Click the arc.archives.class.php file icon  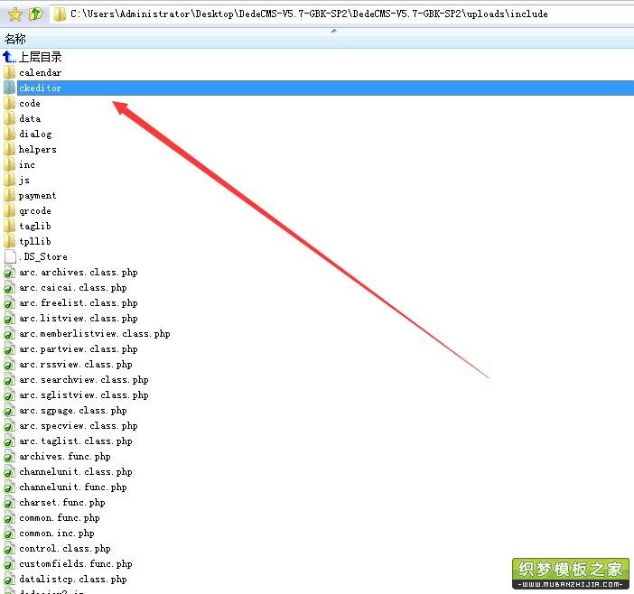[10, 273]
